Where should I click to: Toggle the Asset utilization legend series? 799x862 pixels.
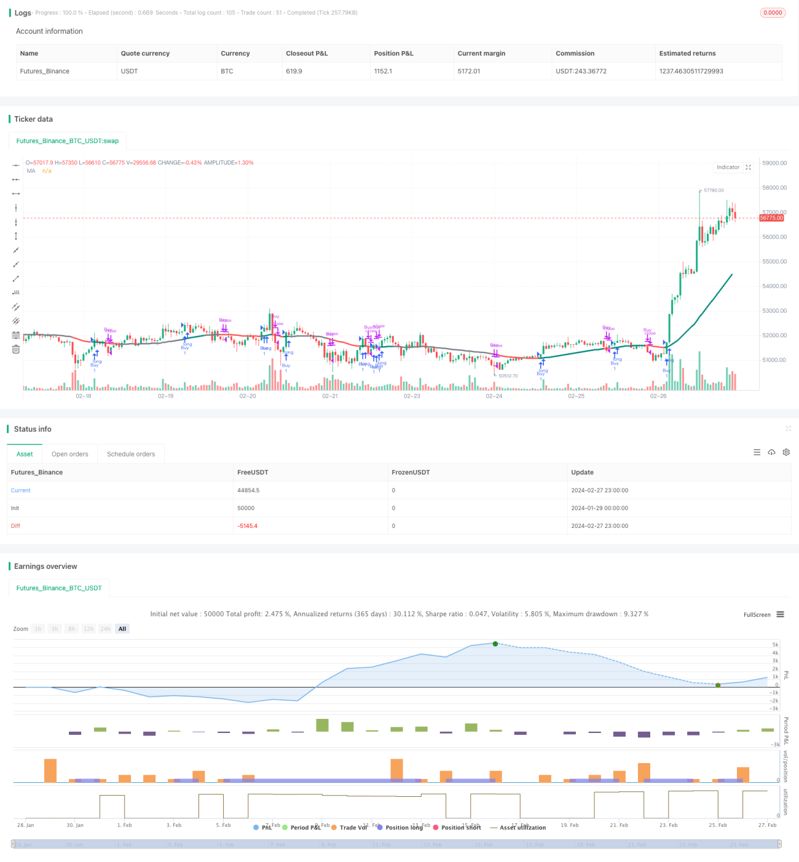click(x=518, y=828)
